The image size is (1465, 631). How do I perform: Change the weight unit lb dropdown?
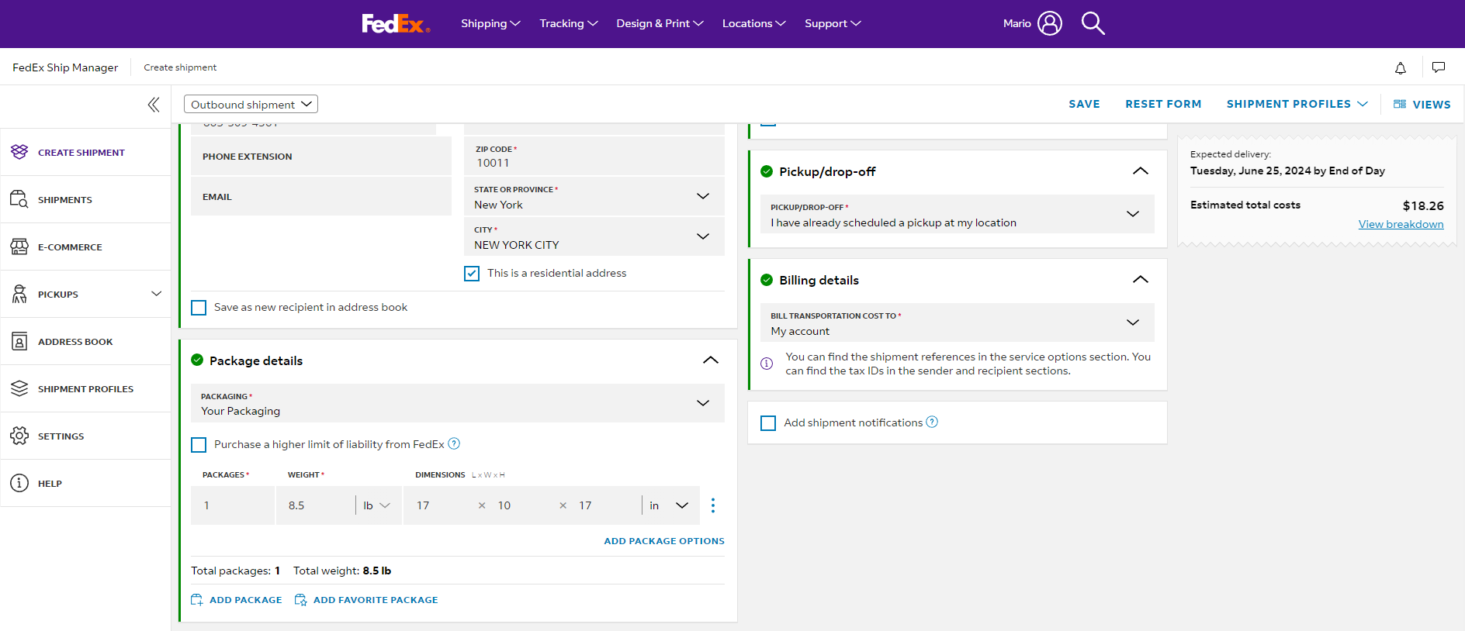tap(378, 505)
